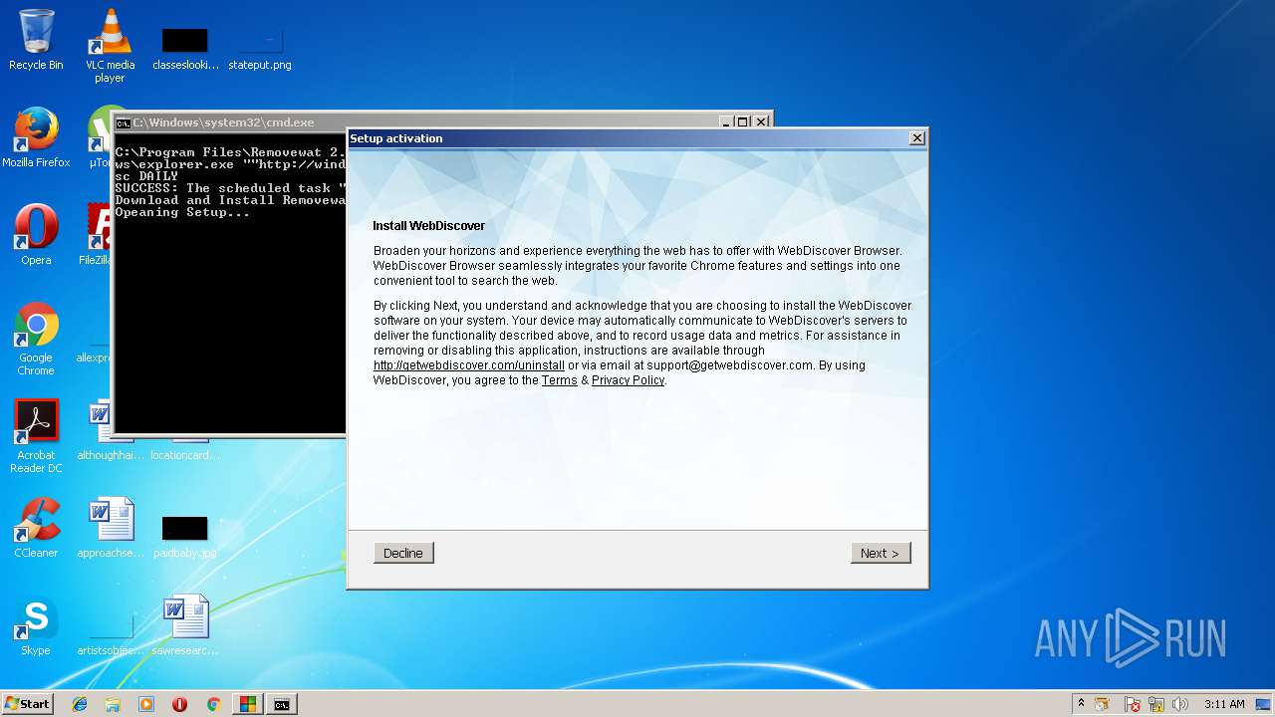Open VLC media player shortcut
The image size is (1275, 717).
[x=110, y=46]
